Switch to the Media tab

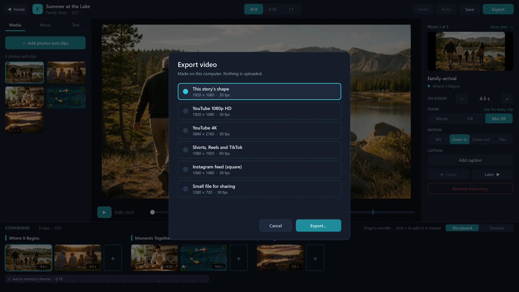click(15, 25)
